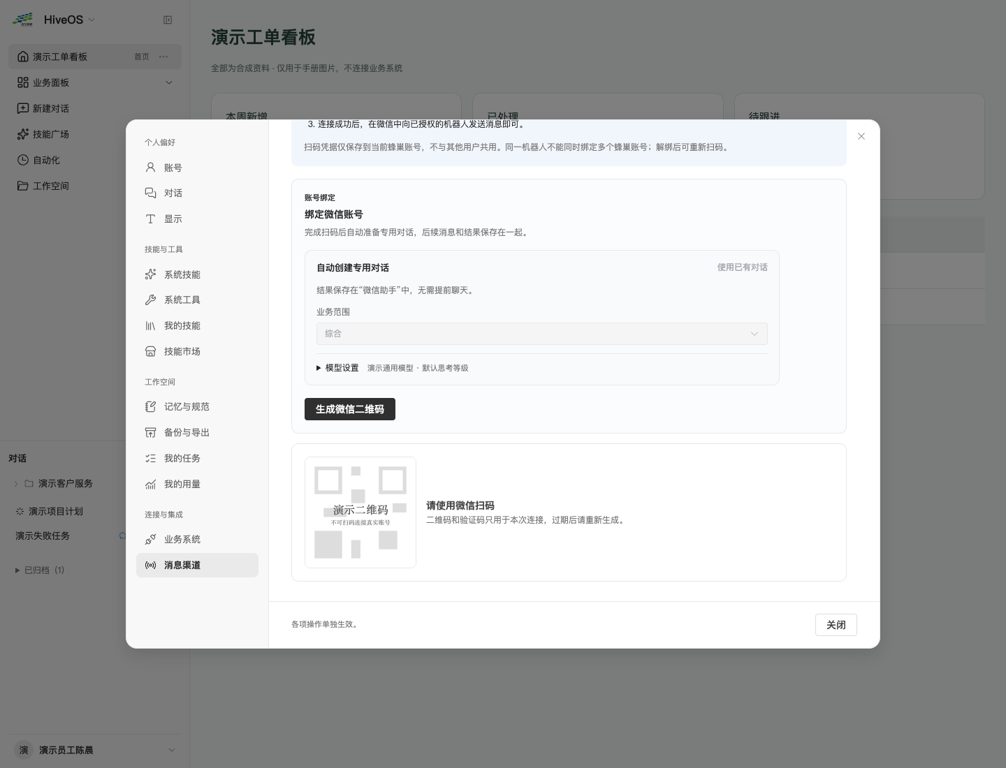Viewport: 1006px width, 768px height.
Task: Click the plug icon for 业务系统
Action: point(150,539)
